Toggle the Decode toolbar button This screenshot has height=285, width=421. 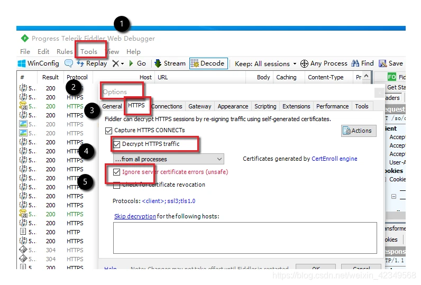pos(208,63)
